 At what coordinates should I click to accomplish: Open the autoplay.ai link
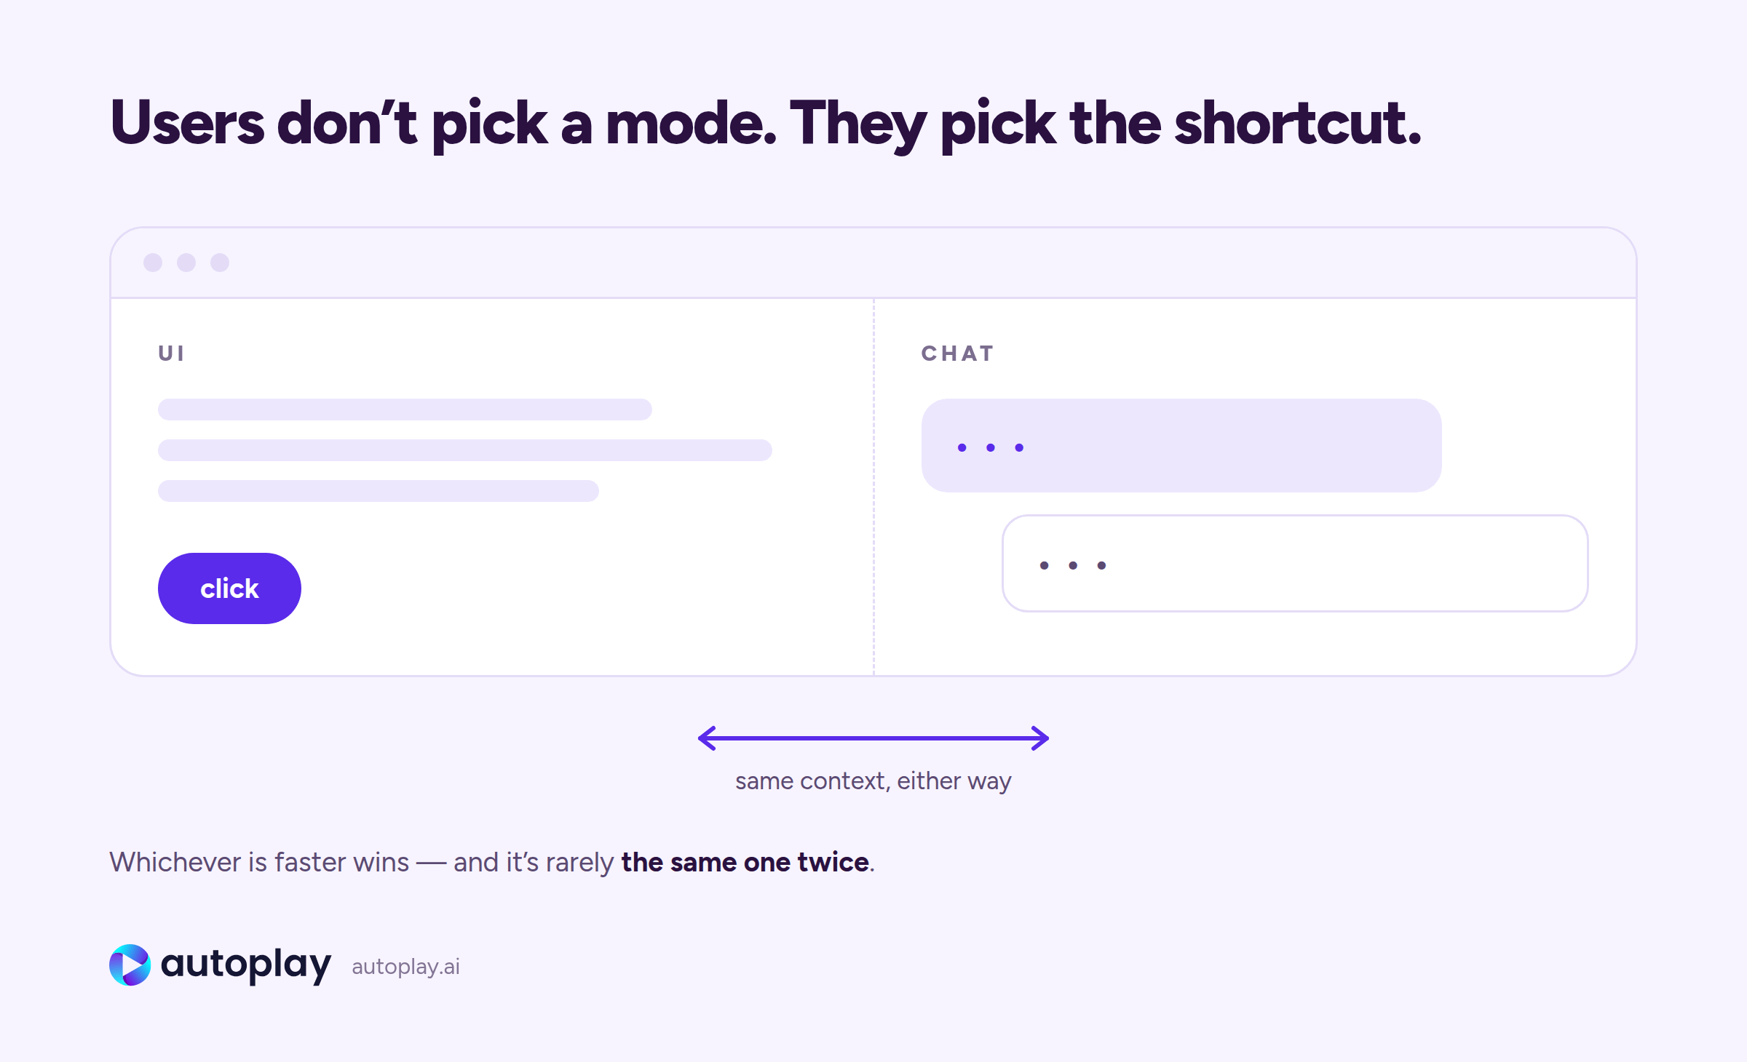(405, 967)
